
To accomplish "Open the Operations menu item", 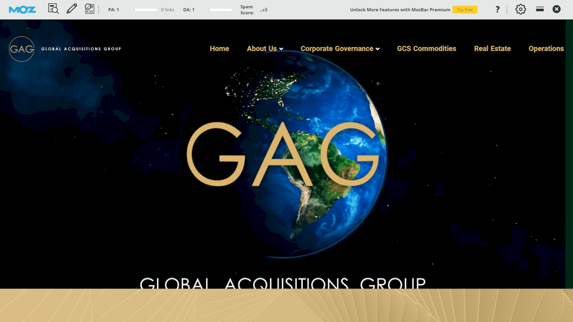I will (546, 49).
